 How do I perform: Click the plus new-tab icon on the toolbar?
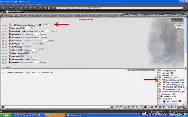click(3, 8)
